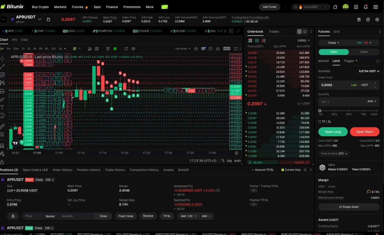Open the Markets menu in the top navigation
Screen dimensions: 384x235
tap(60, 7)
